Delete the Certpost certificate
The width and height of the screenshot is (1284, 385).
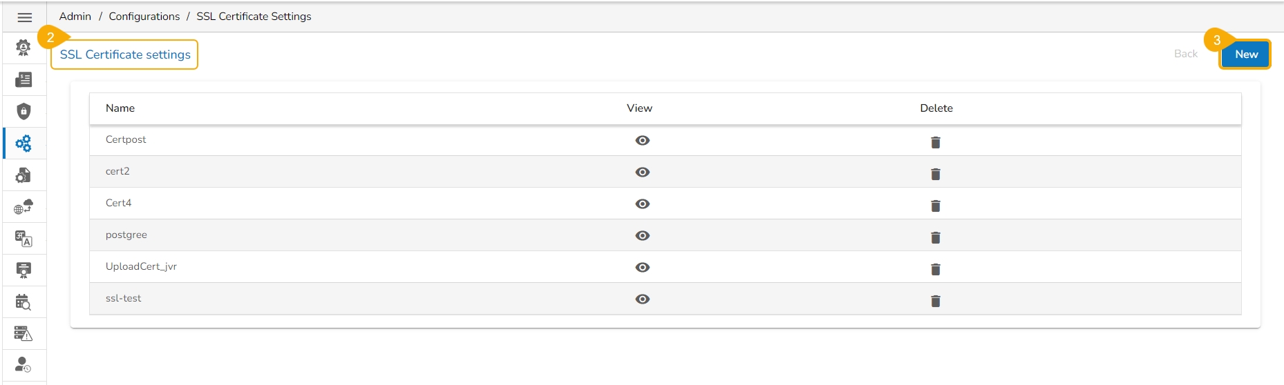pos(935,142)
